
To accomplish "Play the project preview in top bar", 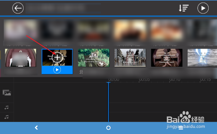I will pyautogui.click(x=203, y=8).
